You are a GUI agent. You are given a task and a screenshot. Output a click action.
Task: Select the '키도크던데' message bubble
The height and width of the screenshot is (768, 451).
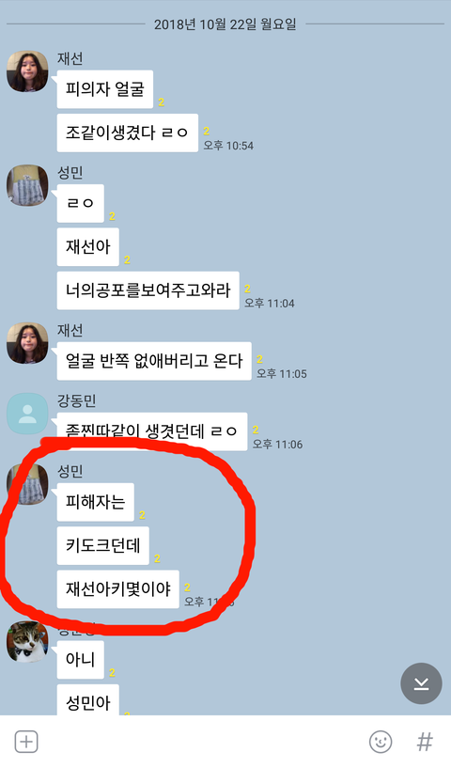click(x=102, y=545)
